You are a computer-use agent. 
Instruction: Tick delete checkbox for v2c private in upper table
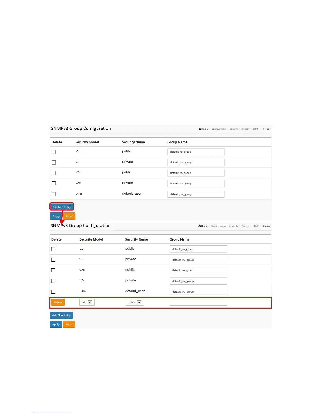tap(54, 183)
